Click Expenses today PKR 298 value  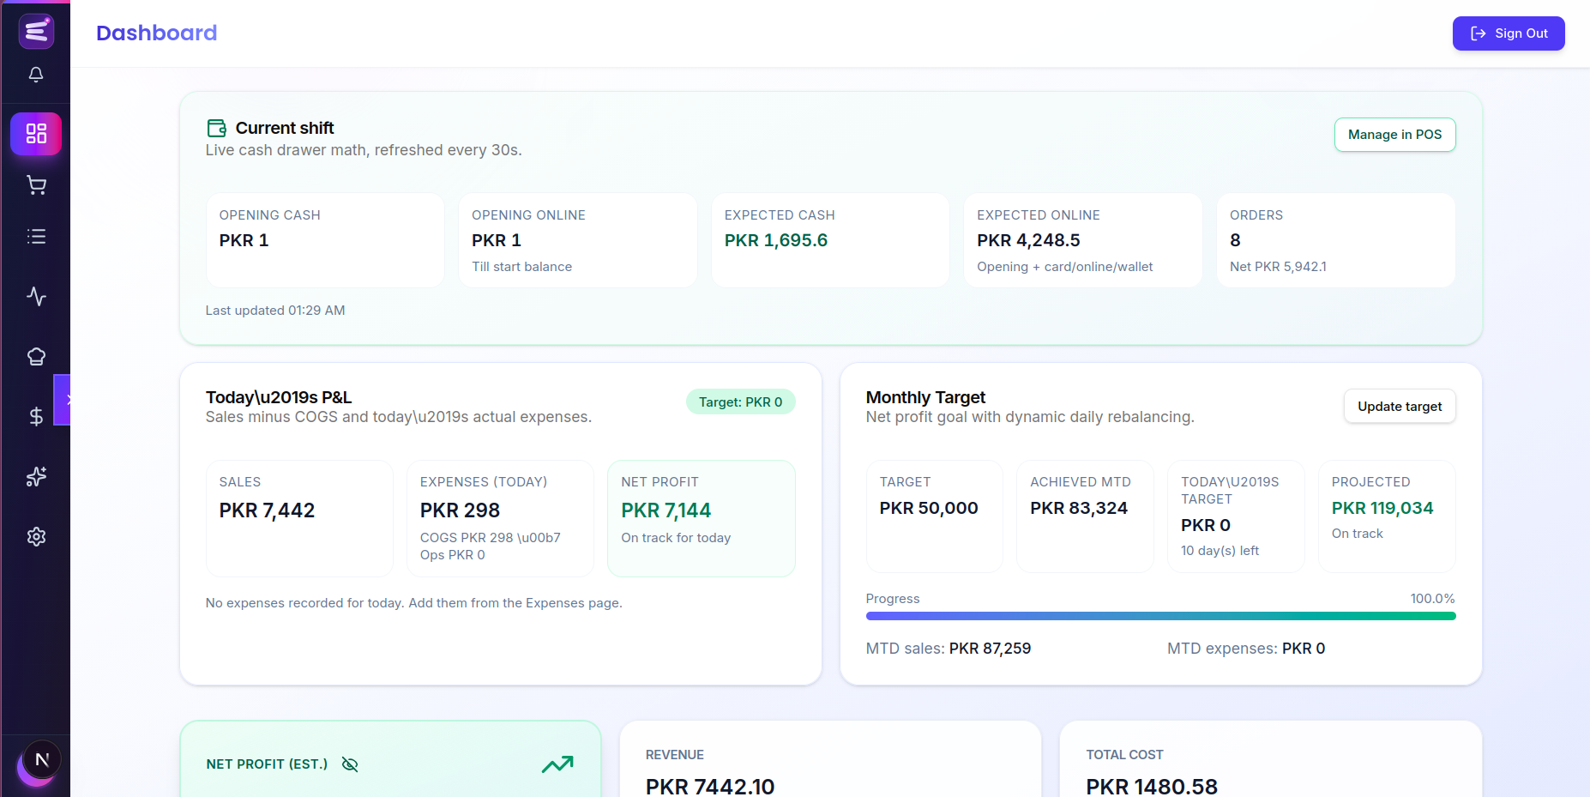[460, 510]
